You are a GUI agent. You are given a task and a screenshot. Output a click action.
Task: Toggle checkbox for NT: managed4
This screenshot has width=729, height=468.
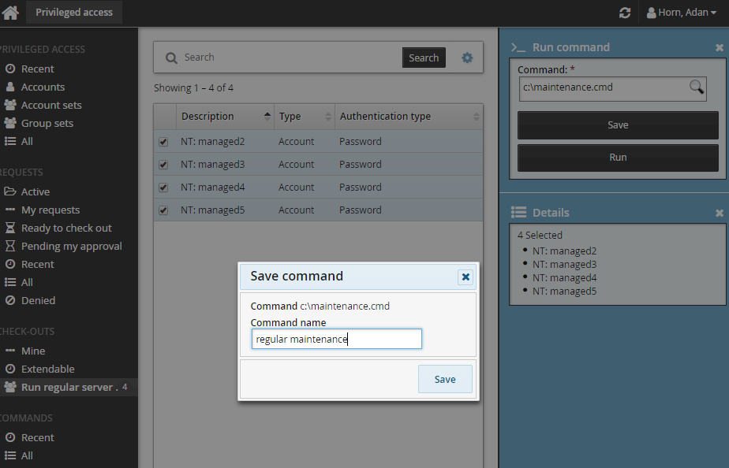(x=163, y=188)
